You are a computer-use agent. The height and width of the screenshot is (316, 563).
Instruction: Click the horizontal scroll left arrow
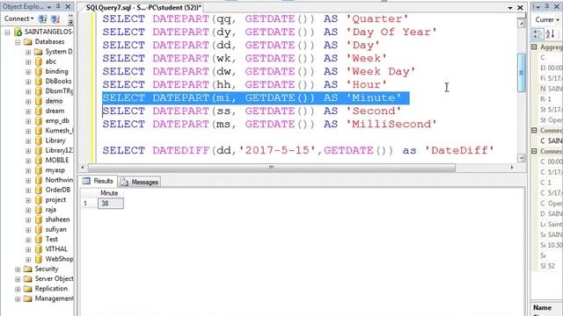pyautogui.click(x=83, y=168)
